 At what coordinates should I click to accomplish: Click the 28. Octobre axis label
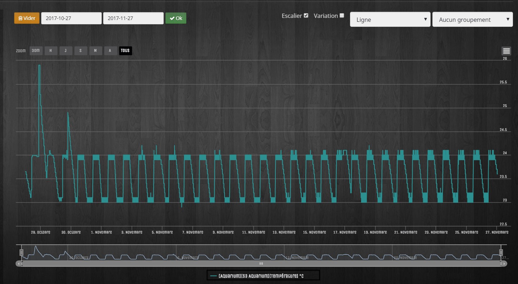pos(40,232)
